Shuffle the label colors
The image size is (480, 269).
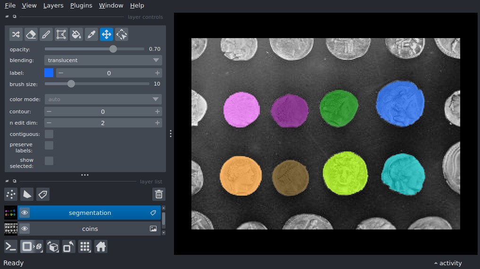point(16,34)
